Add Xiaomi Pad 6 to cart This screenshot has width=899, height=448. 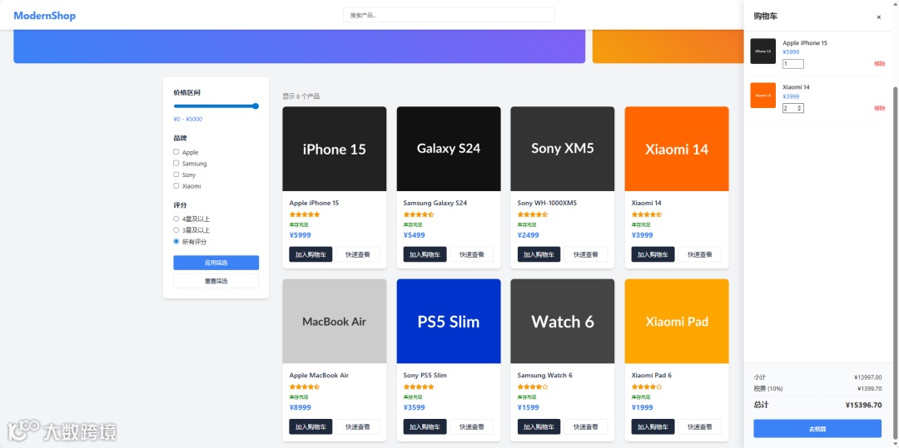653,427
